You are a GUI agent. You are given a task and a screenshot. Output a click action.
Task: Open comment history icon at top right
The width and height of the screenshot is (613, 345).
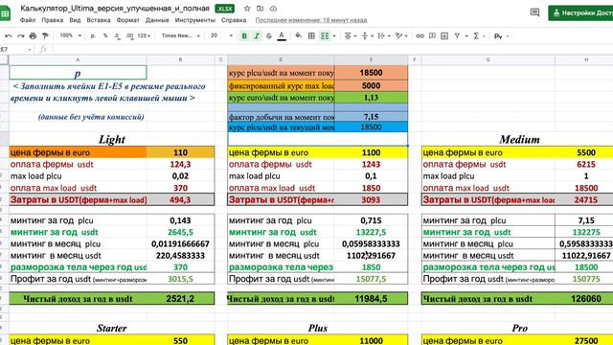534,12
